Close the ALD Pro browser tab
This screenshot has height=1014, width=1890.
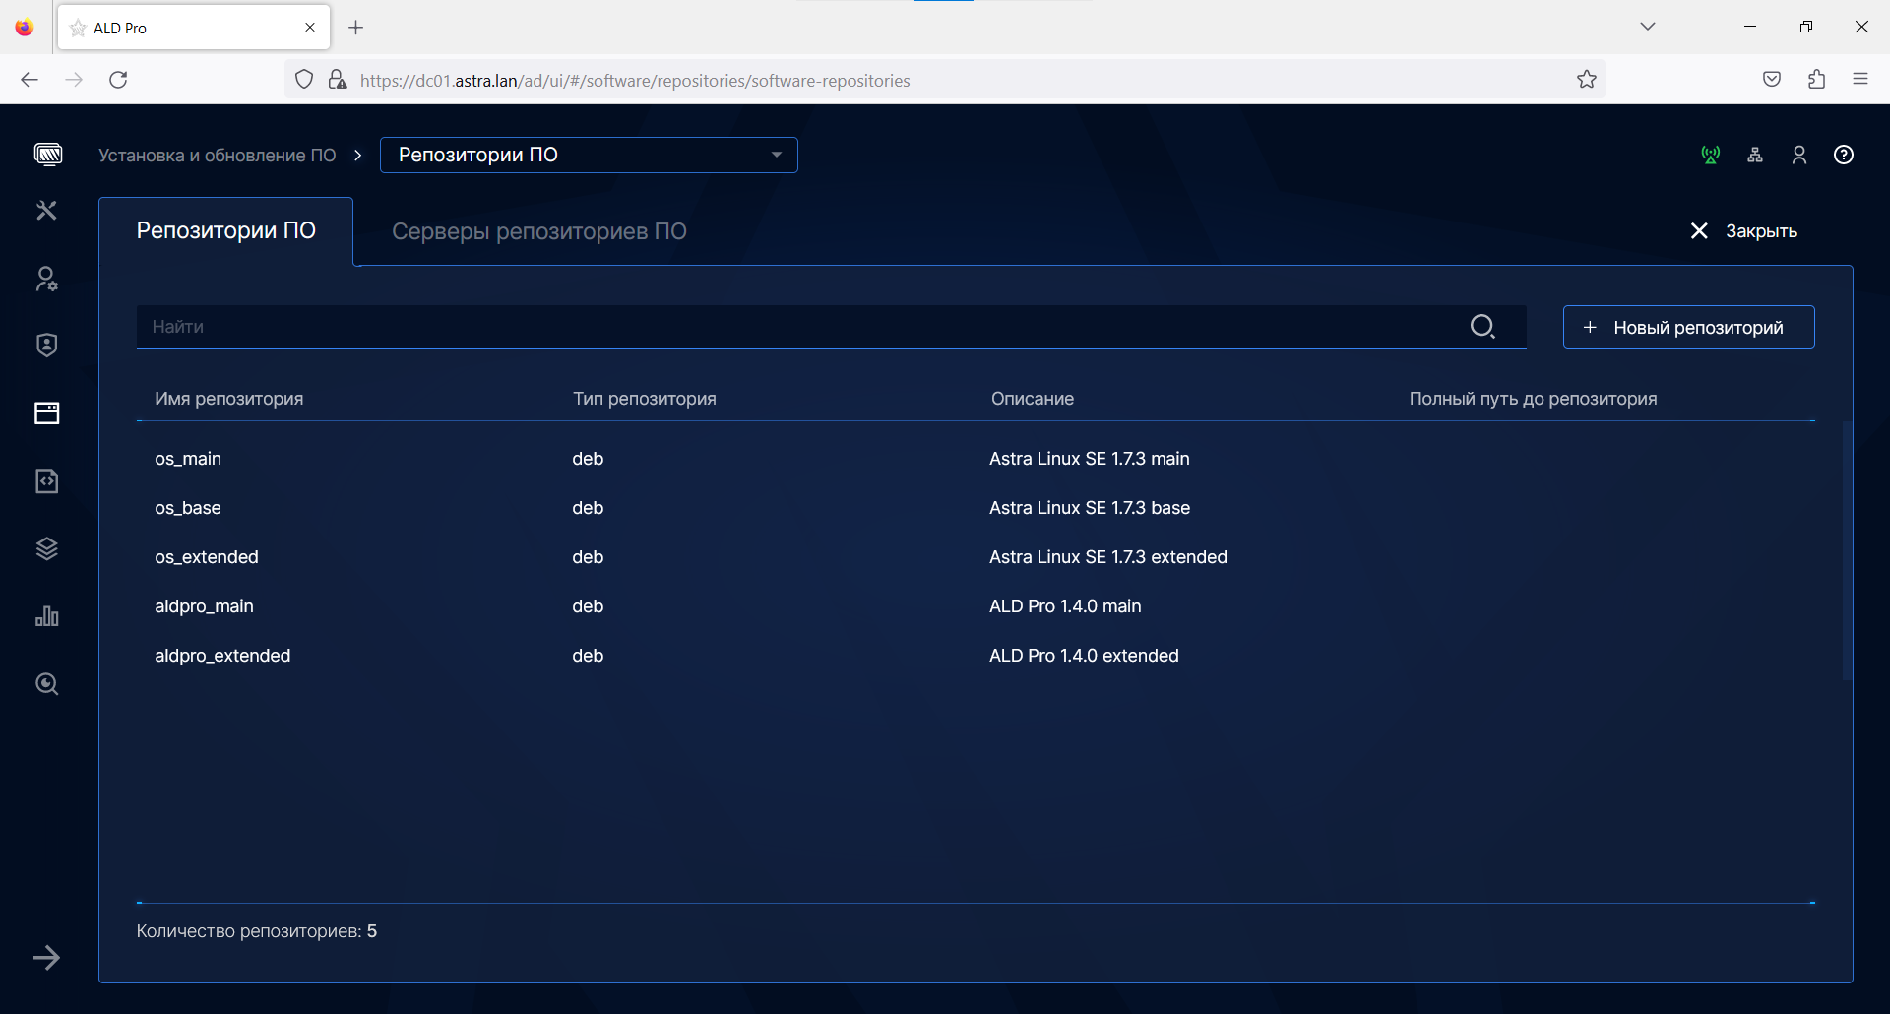(310, 28)
